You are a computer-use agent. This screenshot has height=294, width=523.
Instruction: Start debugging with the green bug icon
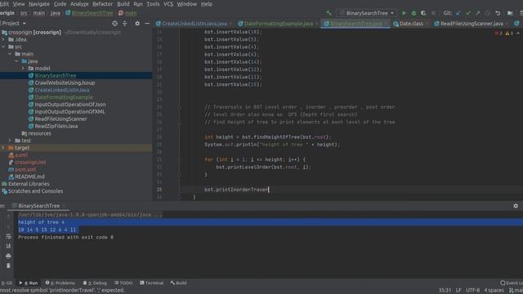click(x=413, y=13)
